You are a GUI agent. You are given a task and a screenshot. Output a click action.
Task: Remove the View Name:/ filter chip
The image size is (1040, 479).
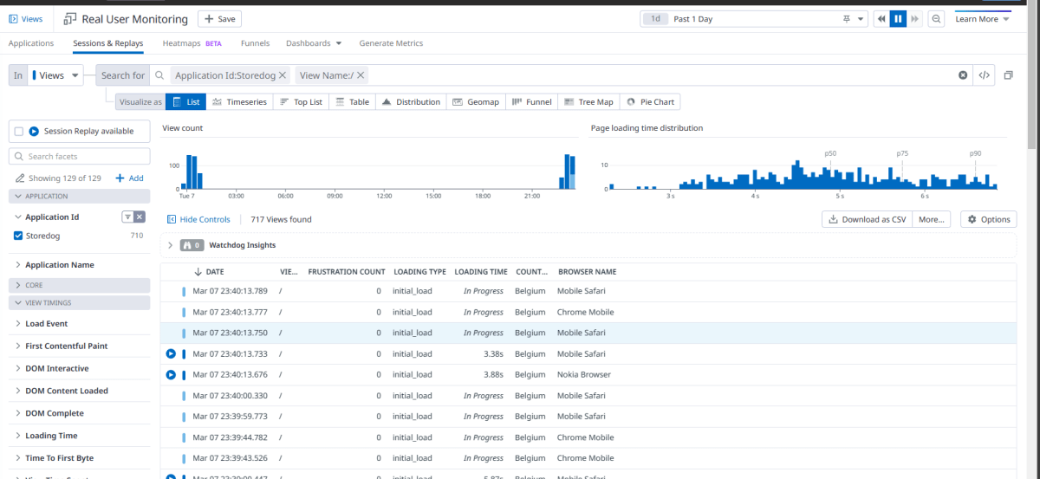361,75
